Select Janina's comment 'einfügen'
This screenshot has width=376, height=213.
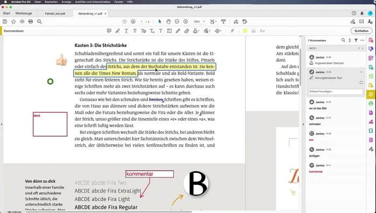pos(336,153)
